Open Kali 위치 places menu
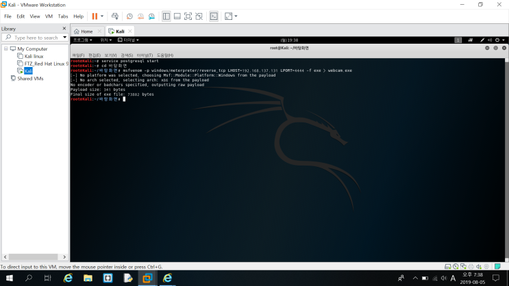Viewport: 509px width, 286px height. click(x=105, y=40)
